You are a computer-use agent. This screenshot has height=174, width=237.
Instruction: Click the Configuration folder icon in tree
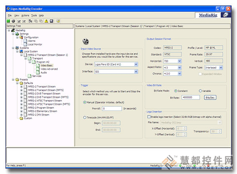point(21,37)
